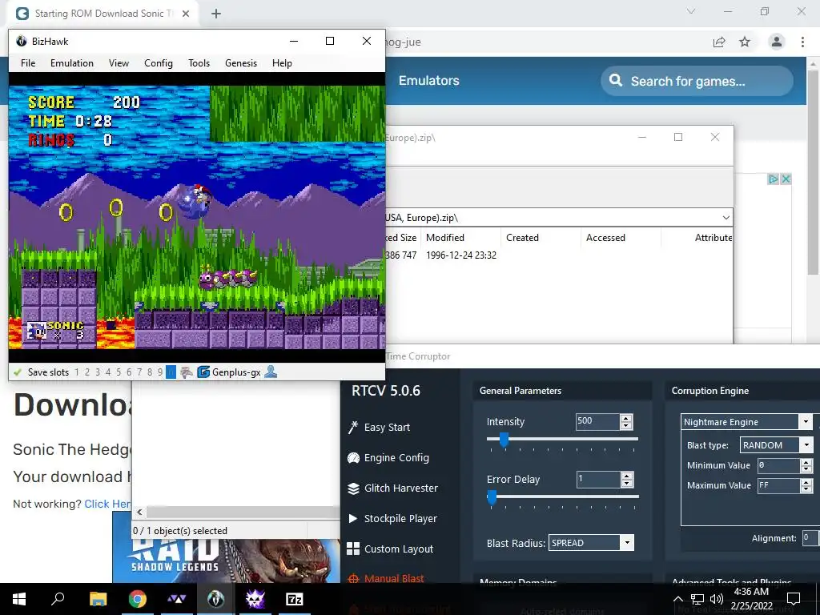
Task: Click the Stockpile Player play icon
Action: 353,519
